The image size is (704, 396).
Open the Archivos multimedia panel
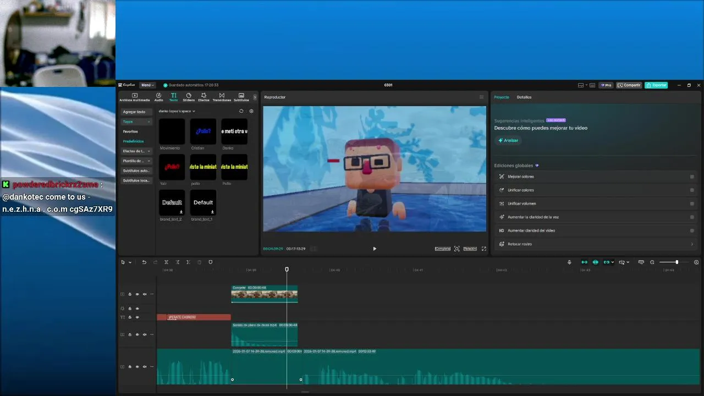(134, 97)
